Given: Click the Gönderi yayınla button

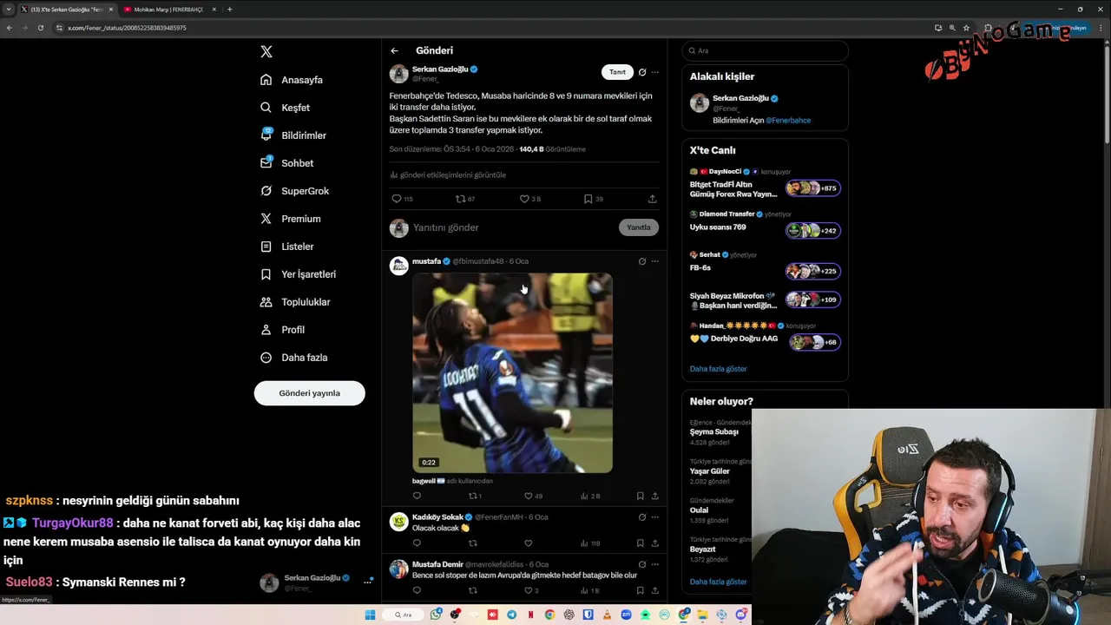Looking at the screenshot, I should click(309, 393).
